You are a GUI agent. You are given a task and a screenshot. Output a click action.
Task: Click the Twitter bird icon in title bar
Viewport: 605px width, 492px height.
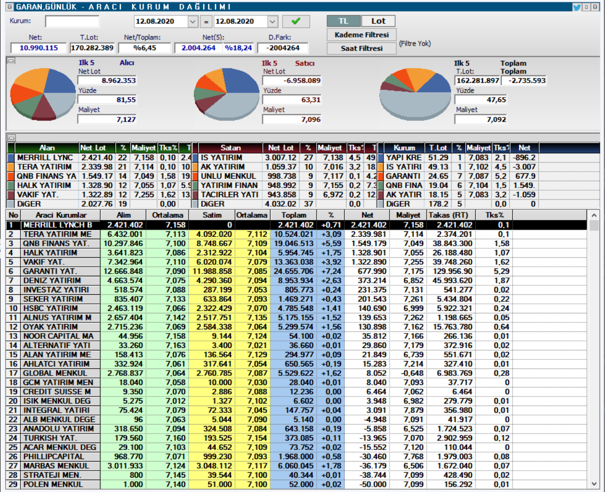coord(577,7)
